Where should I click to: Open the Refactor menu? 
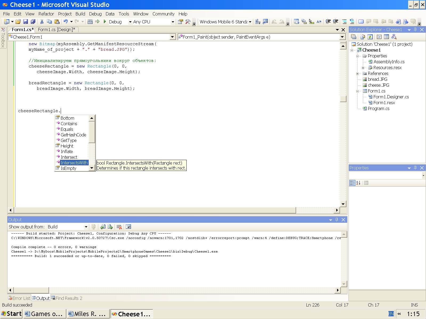[x=46, y=14]
